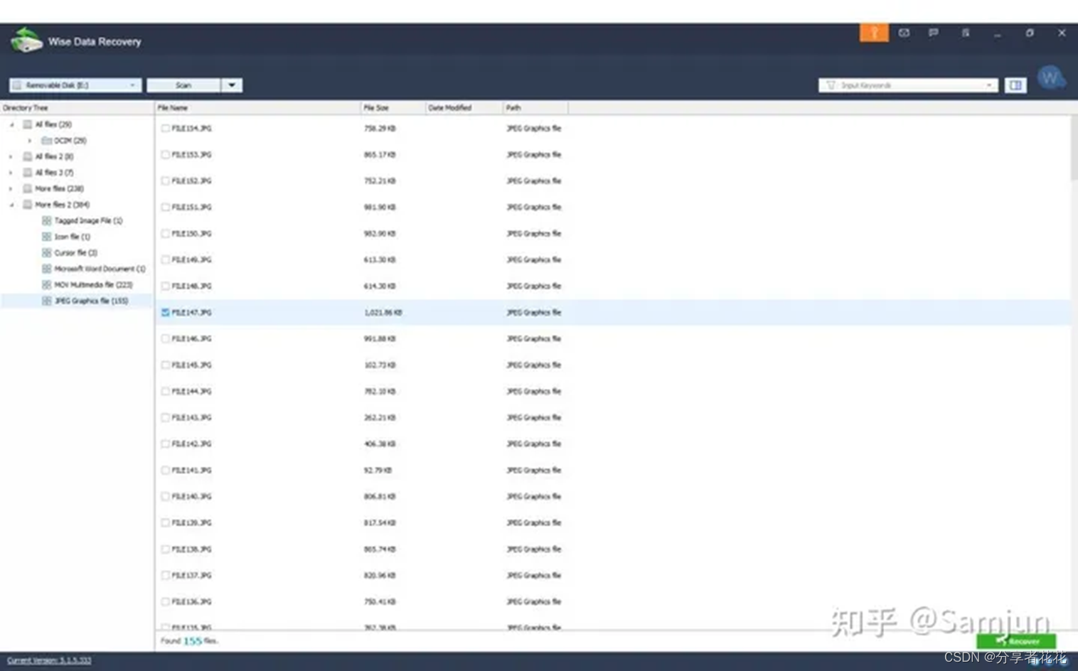
Task: Click the green Recover button
Action: pyautogui.click(x=1016, y=641)
